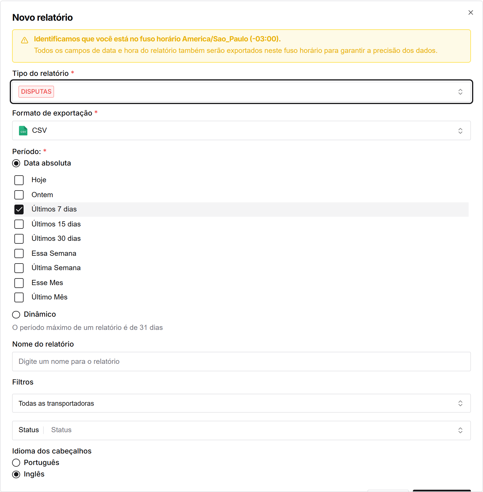Select Inglês as header language
483x492 pixels.
[16, 474]
